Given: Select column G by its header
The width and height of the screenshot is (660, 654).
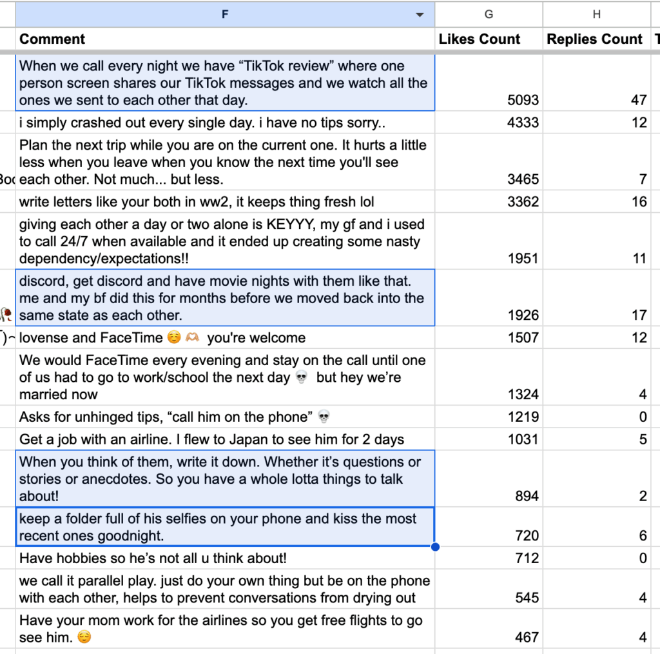Looking at the screenshot, I should pos(489,14).
